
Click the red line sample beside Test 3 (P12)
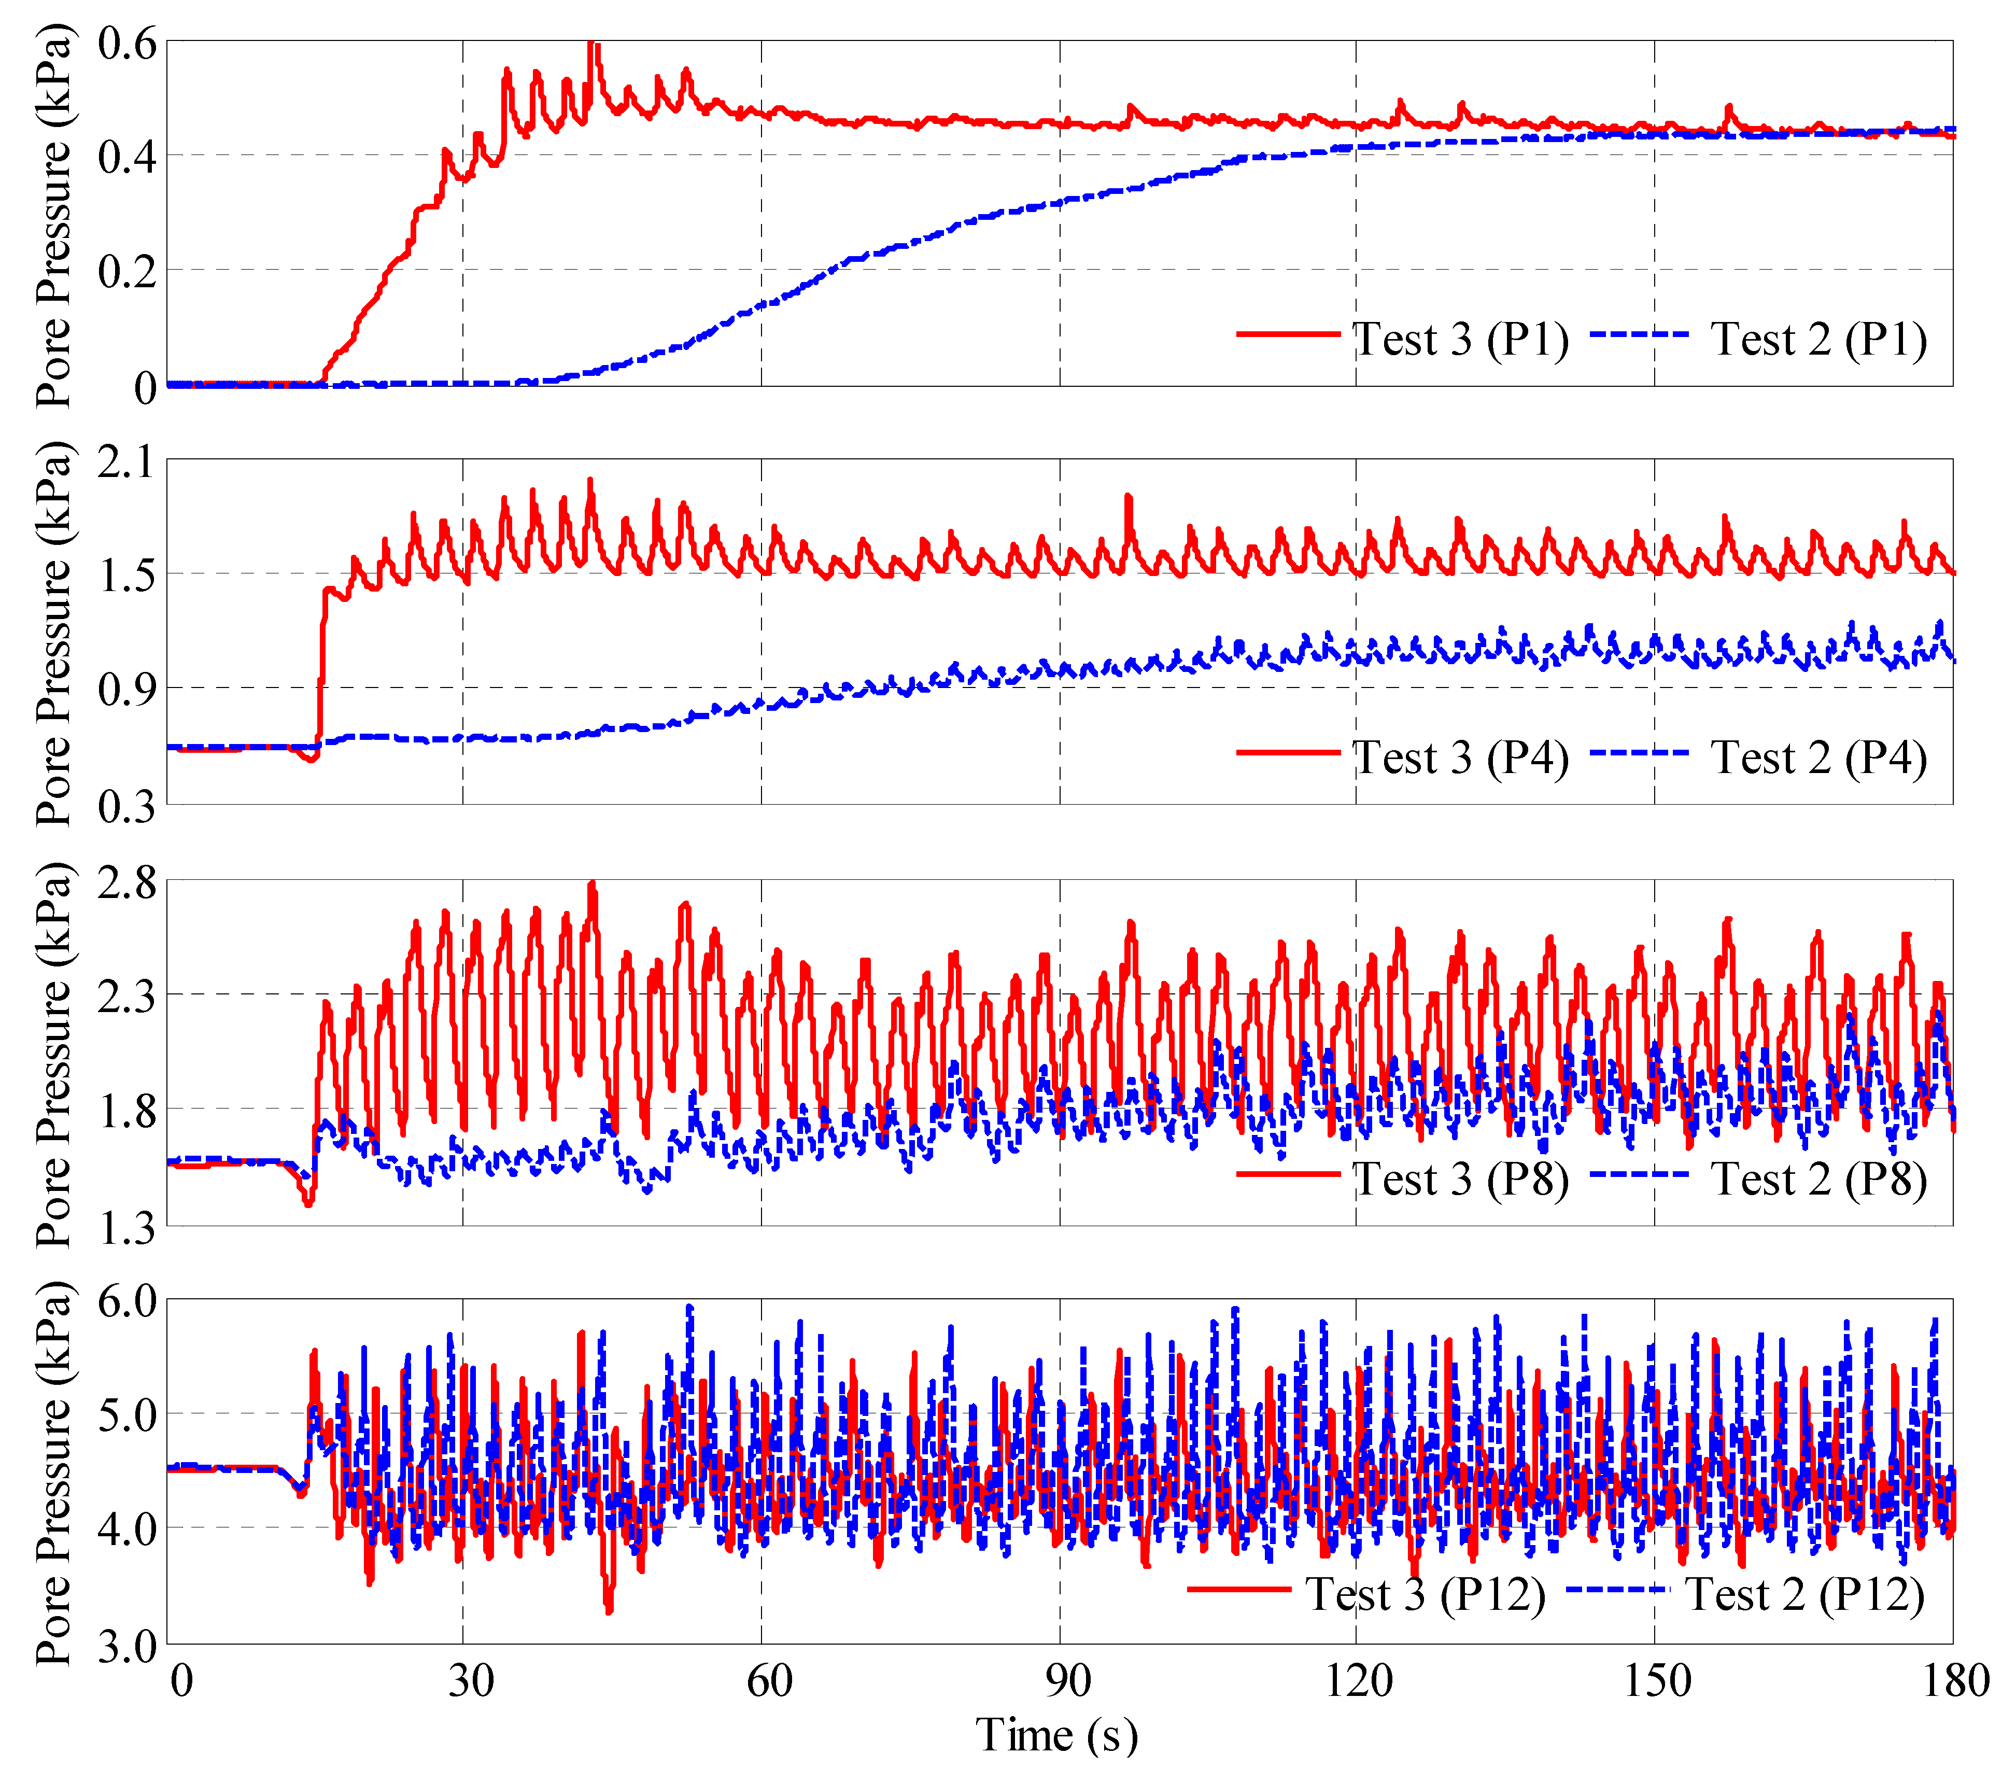click(x=1239, y=1589)
